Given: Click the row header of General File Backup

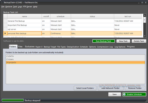Looking at the screenshot, I should point(5,21).
